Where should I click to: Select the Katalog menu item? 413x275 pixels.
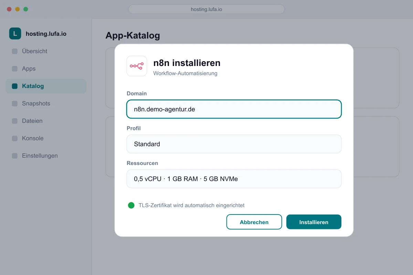pos(46,86)
